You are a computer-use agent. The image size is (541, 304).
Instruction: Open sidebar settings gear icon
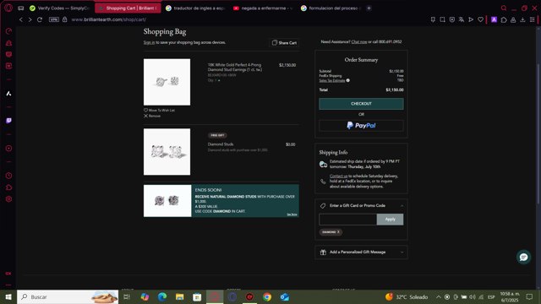pos(8,199)
